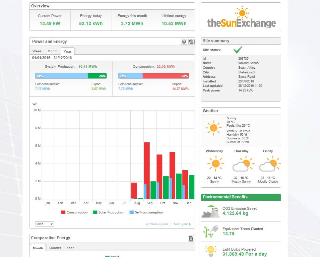
Task: Click Comparative Energy export icon
Action: [x=191, y=238]
